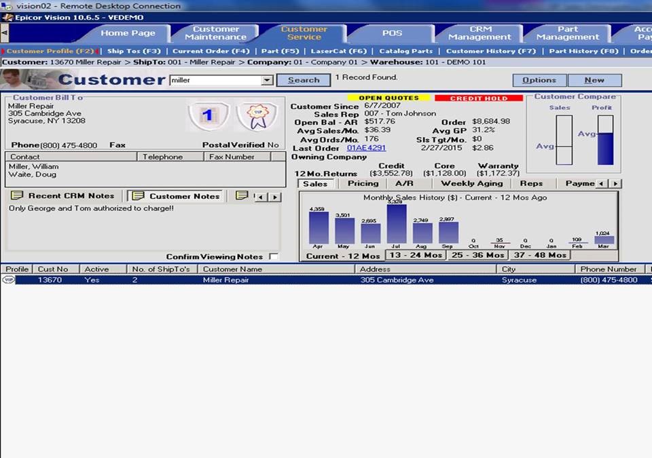The width and height of the screenshot is (652, 458).
Task: Click the third notes page icon beside Customer Notes
Action: click(x=241, y=195)
